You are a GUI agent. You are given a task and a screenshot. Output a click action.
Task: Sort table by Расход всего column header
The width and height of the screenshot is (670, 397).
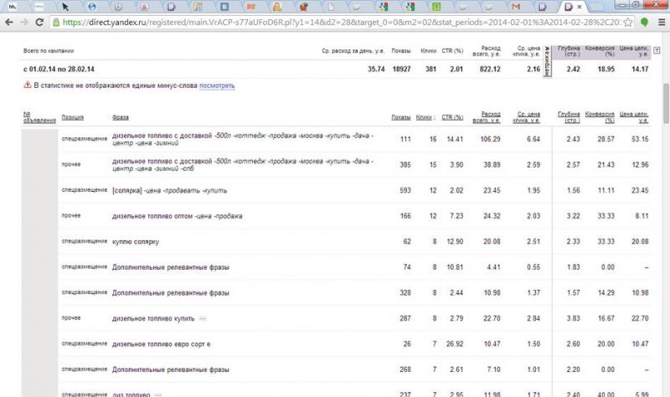point(487,117)
